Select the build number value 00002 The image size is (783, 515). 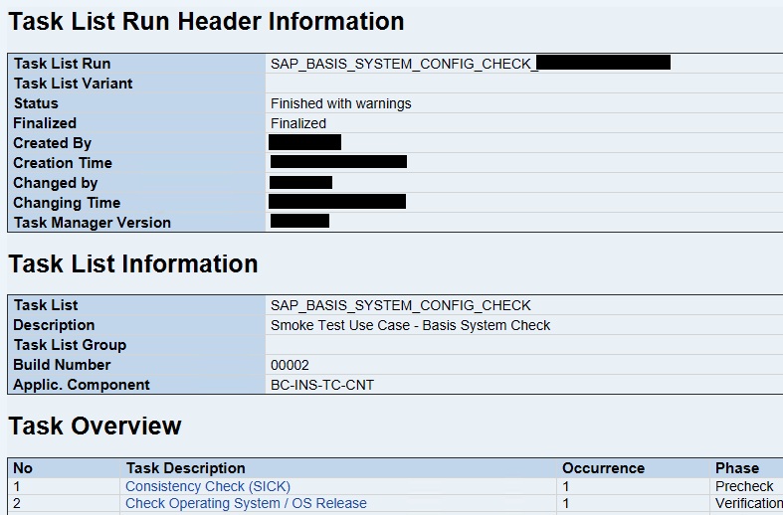(x=290, y=365)
